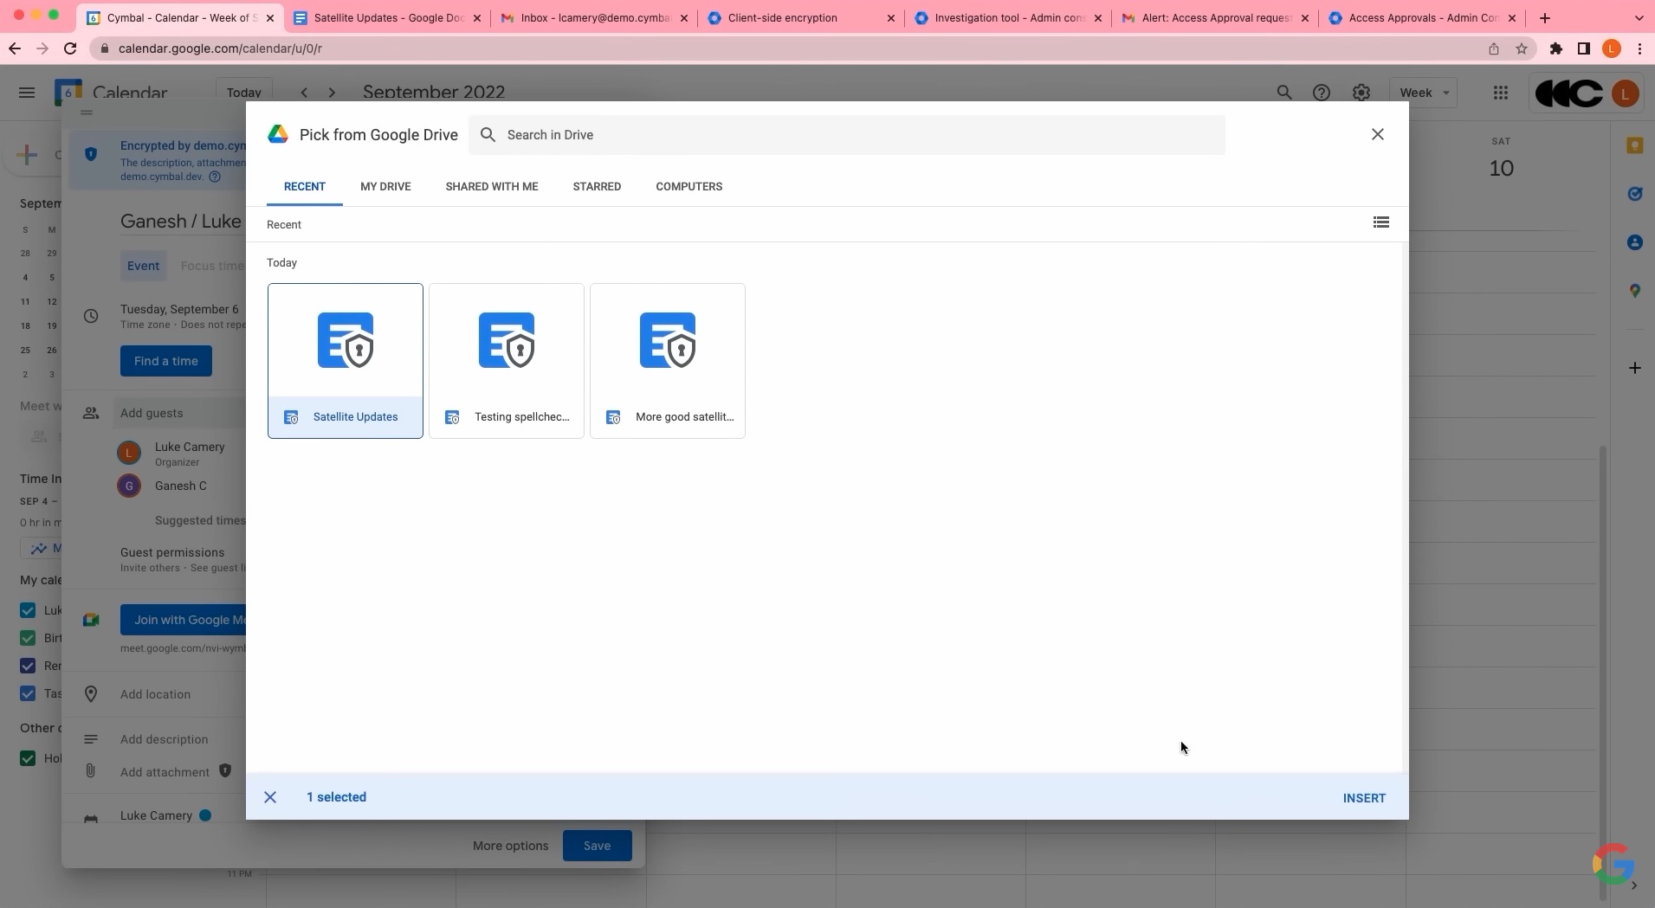
Task: Open Google Tasks in the side panel
Action: click(x=1635, y=195)
